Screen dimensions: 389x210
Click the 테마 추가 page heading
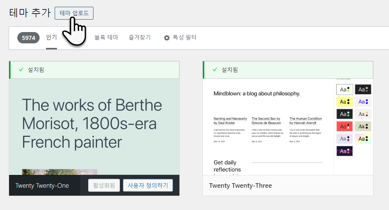click(30, 13)
